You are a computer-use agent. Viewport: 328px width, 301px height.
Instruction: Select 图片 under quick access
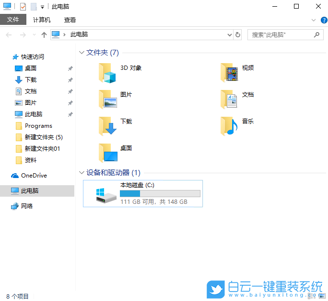coord(31,103)
